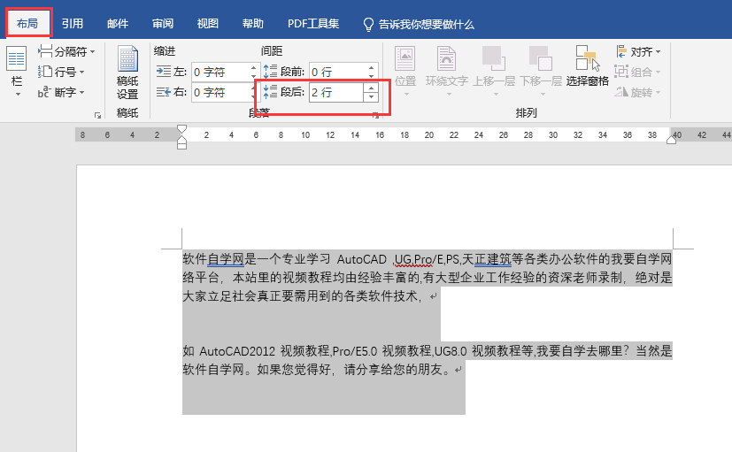The image size is (732, 452).
Task: Click the misspelled text UG,Pro
Action: point(413,259)
